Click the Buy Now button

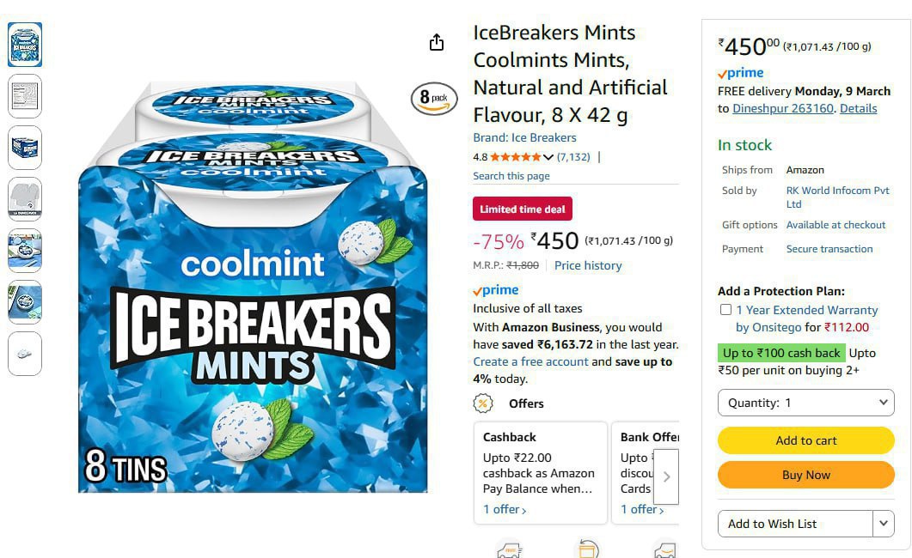[x=805, y=475]
